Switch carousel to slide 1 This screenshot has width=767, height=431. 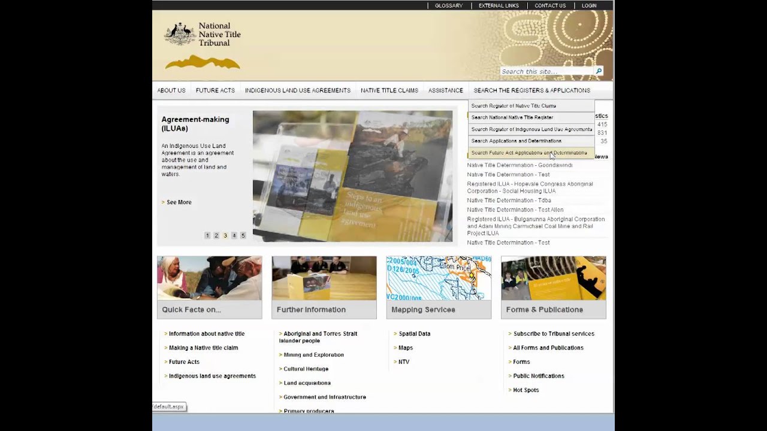click(207, 236)
